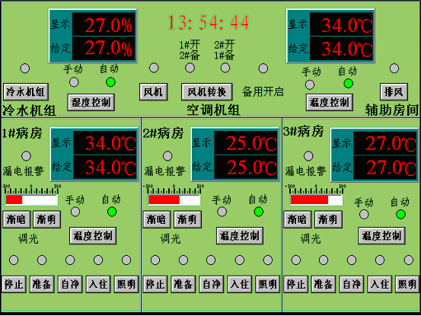
Task: Select 自动 mode under humidity display
Action: (110, 82)
